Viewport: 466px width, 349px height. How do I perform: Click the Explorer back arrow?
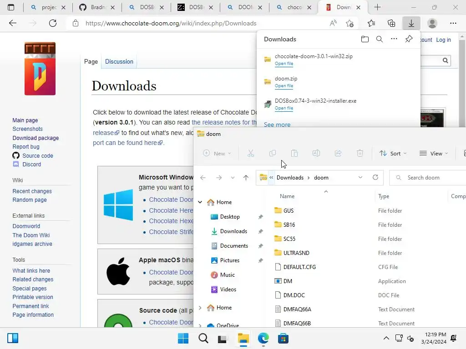(x=203, y=178)
